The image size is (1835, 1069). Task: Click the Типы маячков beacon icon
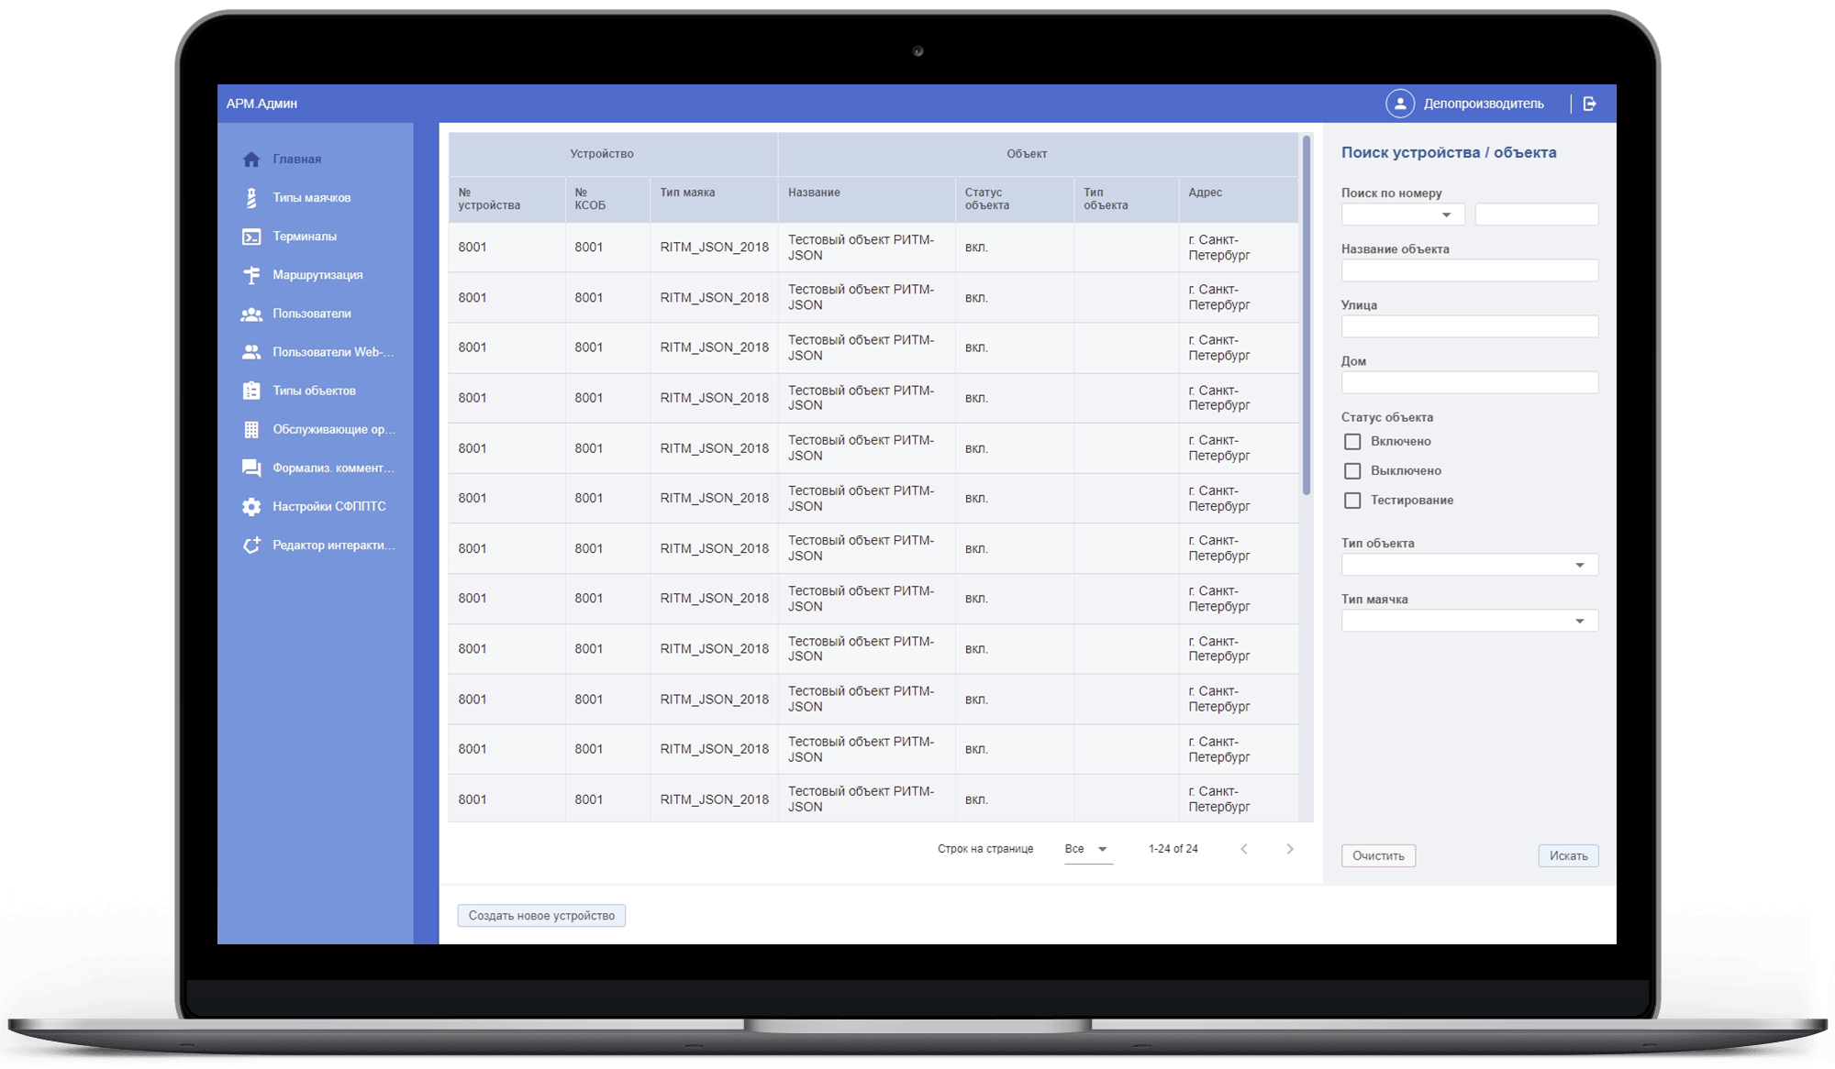(251, 198)
